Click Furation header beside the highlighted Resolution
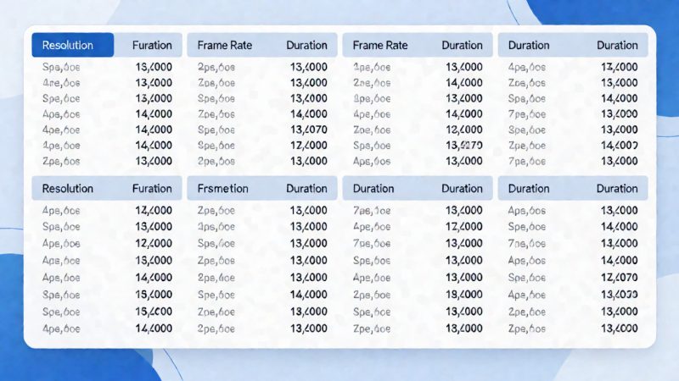The image size is (679, 381). pos(152,45)
